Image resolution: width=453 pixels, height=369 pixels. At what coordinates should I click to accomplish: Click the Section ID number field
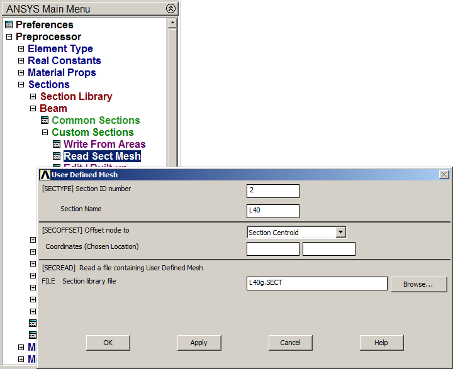point(272,191)
